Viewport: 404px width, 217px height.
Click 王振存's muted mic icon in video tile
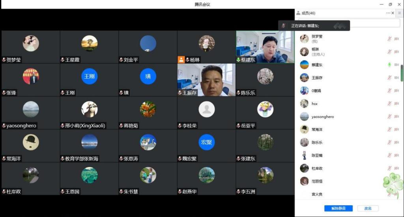(x=180, y=93)
